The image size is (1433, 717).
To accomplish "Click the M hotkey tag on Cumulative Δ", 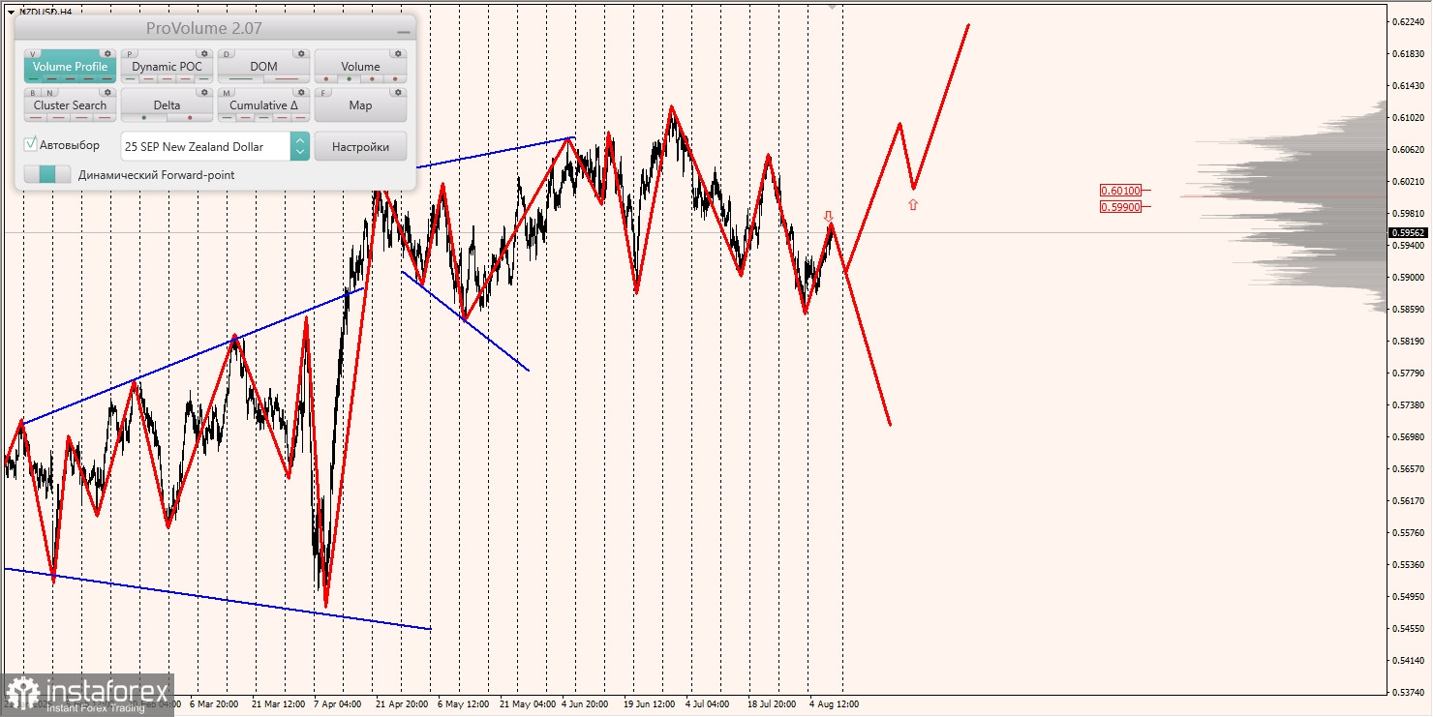I will tap(227, 93).
